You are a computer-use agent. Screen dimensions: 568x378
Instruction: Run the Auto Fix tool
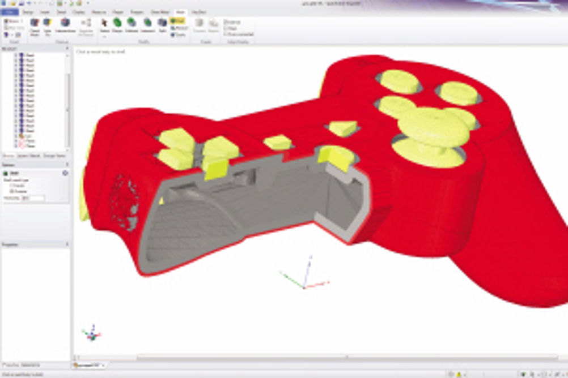[x=48, y=27]
